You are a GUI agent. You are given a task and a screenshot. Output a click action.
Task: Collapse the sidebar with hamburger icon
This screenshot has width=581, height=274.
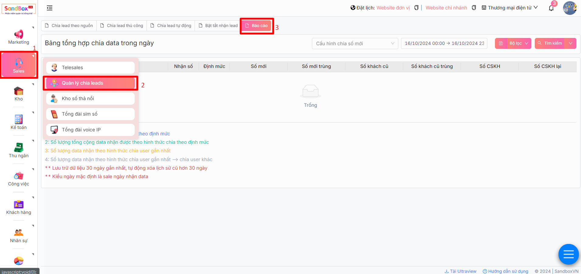click(x=50, y=8)
